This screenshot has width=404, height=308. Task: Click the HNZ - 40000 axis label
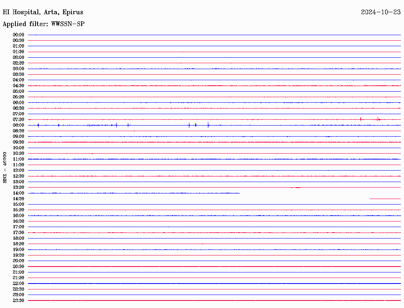5,168
